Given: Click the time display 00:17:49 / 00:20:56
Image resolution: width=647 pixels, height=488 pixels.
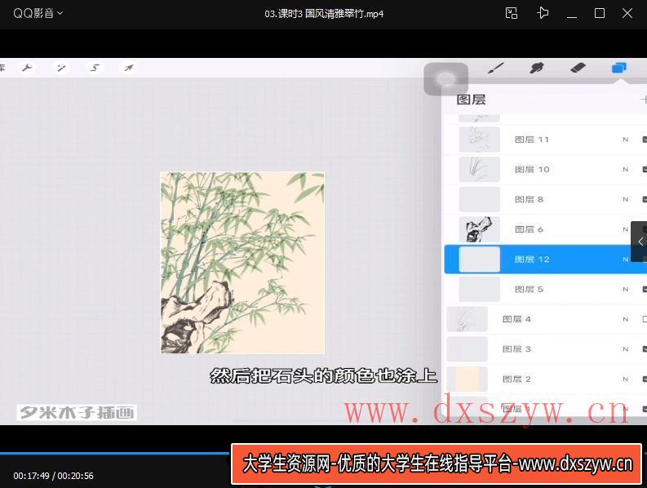Looking at the screenshot, I should click(x=53, y=476).
